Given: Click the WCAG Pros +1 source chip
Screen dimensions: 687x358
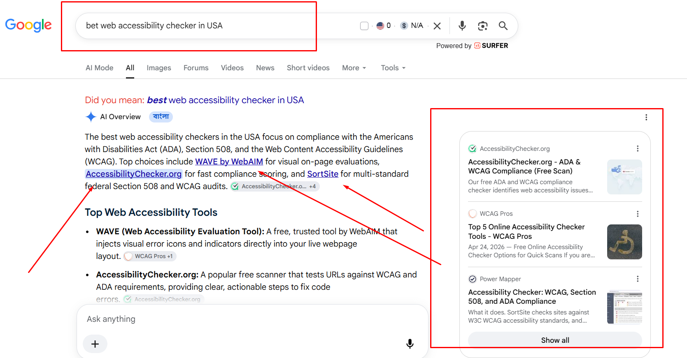Looking at the screenshot, I should click(150, 256).
